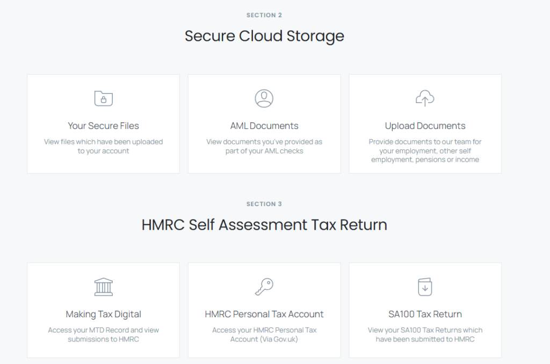This screenshot has height=364, width=550.
Task: Click the HMRC Self Assessment Tax Return heading
Action: (x=264, y=224)
